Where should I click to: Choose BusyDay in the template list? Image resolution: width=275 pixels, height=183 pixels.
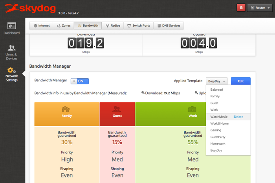click(228, 150)
